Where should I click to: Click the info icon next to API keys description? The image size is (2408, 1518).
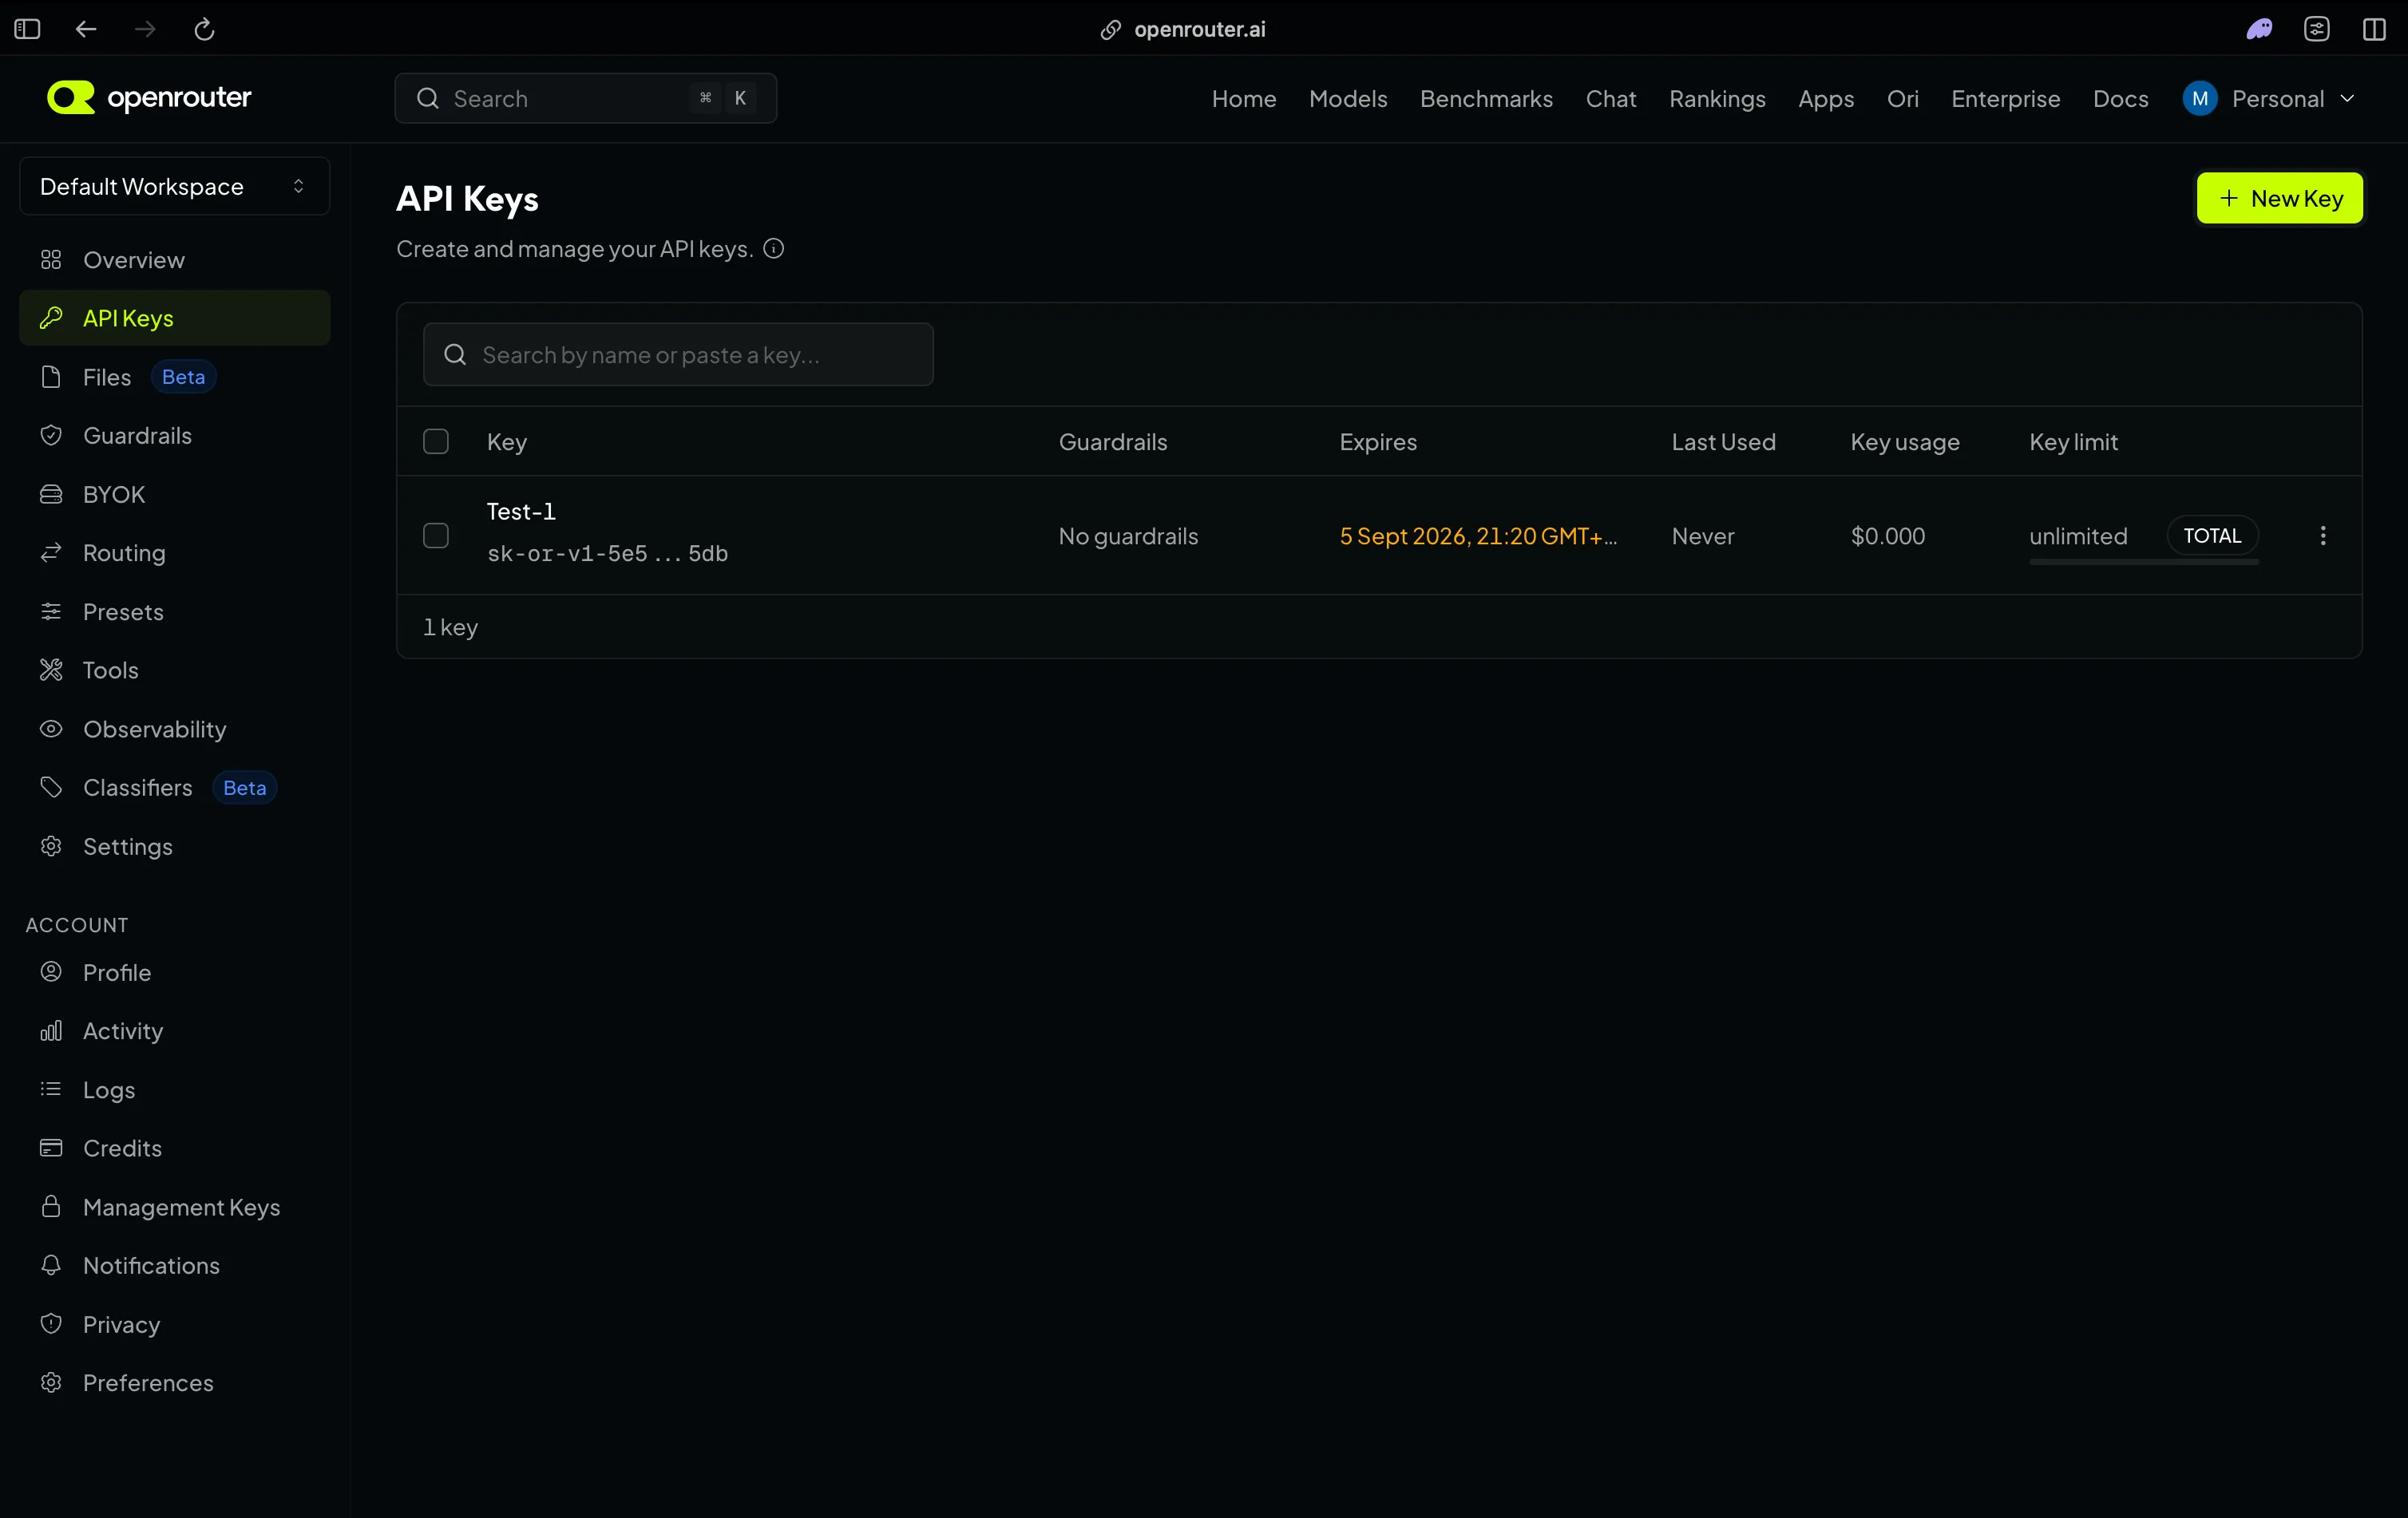[773, 248]
